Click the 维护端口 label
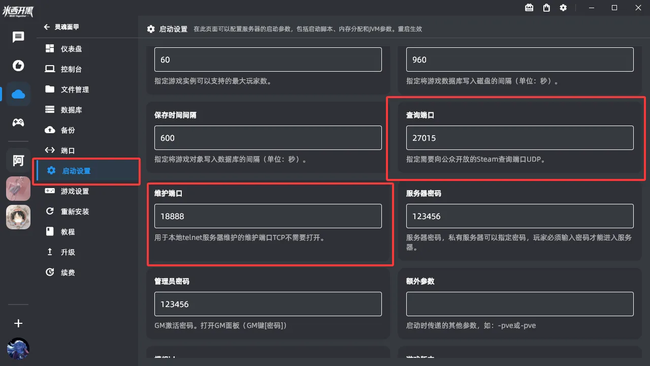Viewport: 650px width, 366px height. coord(168,194)
